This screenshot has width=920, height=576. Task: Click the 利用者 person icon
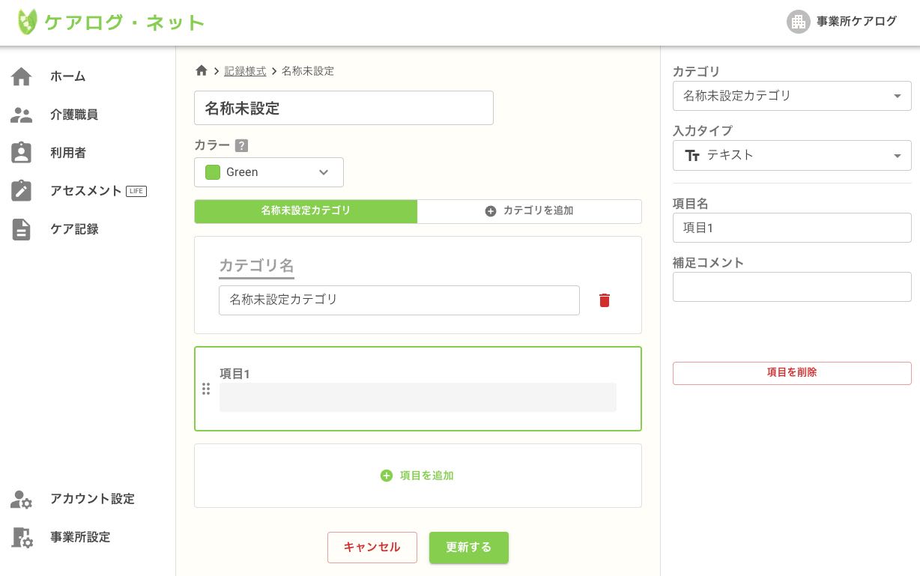pos(22,153)
